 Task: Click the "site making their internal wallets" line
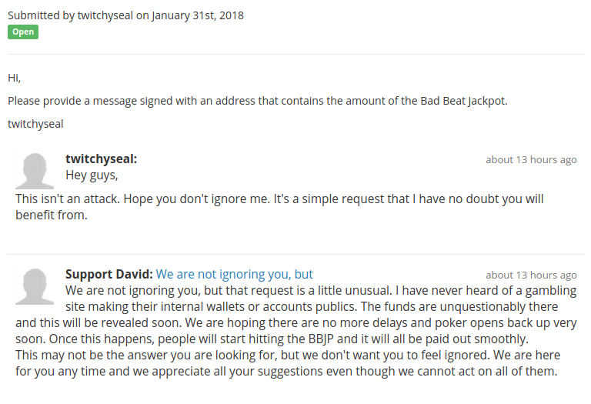312,307
